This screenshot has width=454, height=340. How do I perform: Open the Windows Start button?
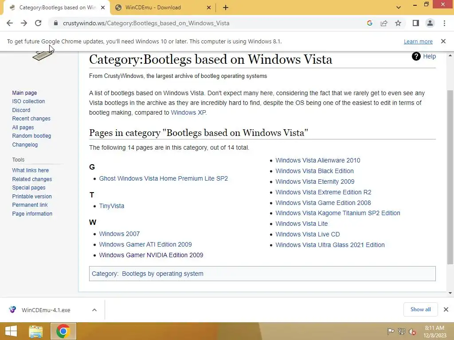click(11, 331)
